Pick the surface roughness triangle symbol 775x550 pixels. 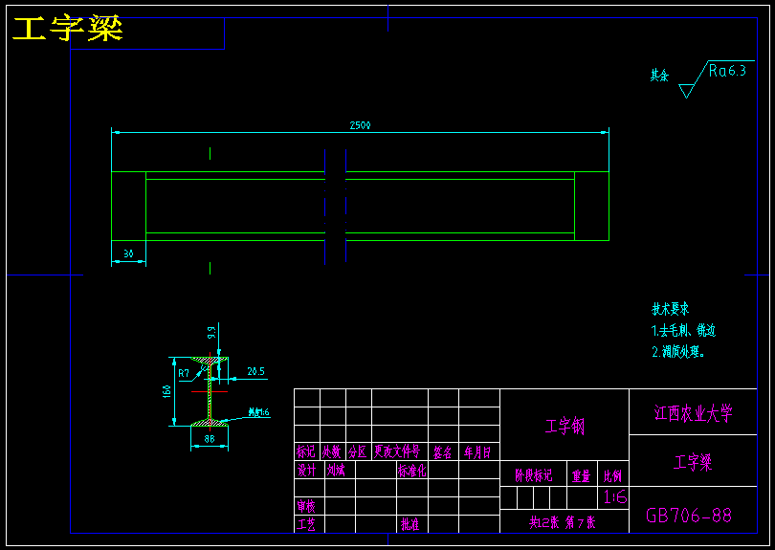point(686,92)
